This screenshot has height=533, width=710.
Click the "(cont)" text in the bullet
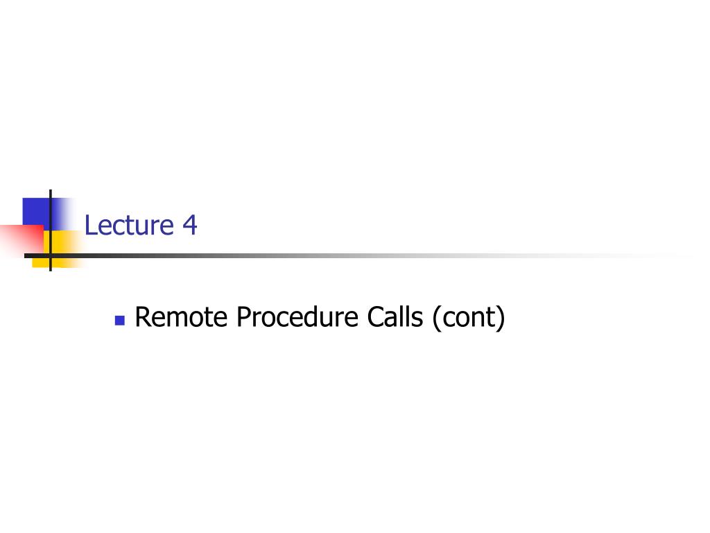(469, 318)
